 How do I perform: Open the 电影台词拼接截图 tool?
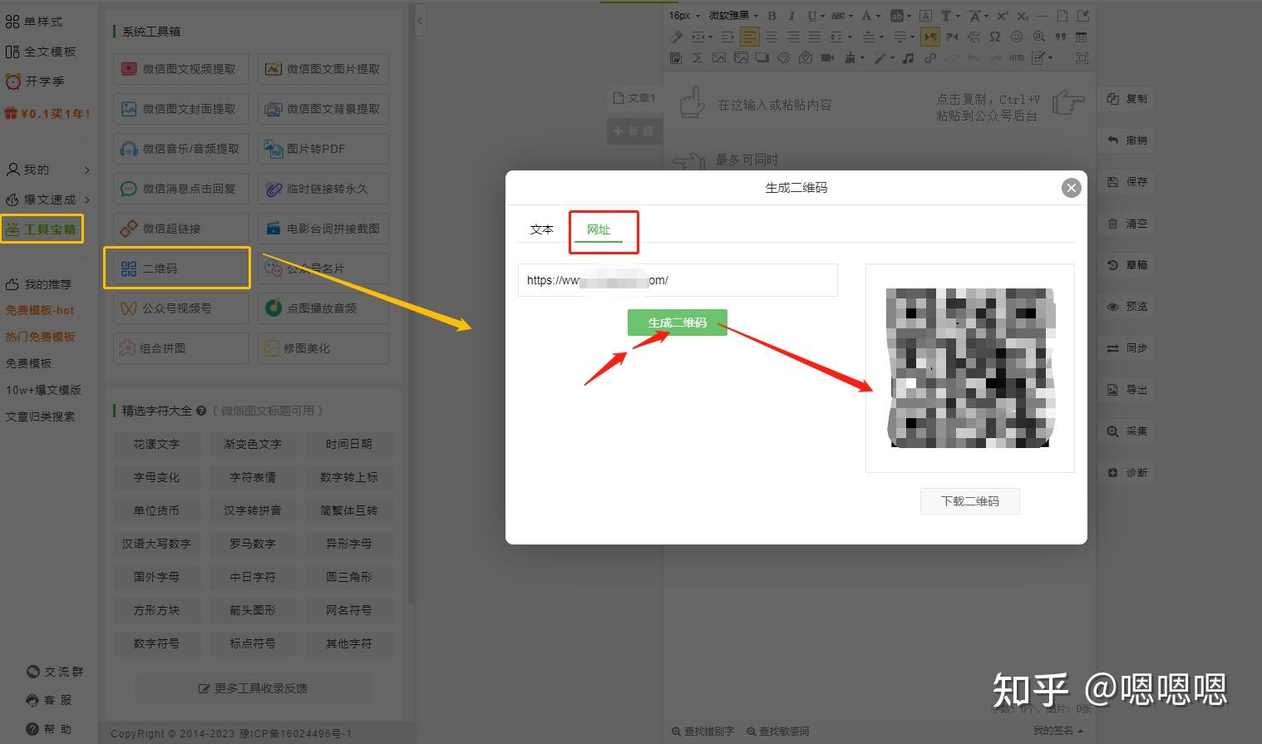(x=323, y=229)
